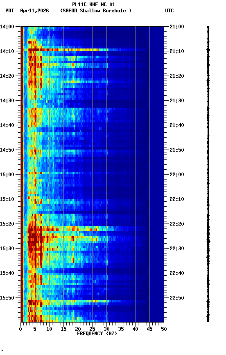
Task: Click the 50 Hz frequency tick label
Action: pyautogui.click(x=164, y=329)
